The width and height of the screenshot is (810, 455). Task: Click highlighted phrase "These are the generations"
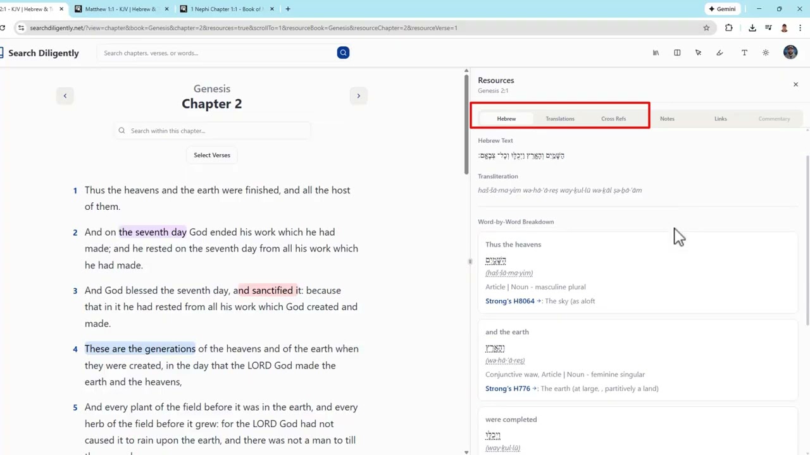pyautogui.click(x=140, y=349)
